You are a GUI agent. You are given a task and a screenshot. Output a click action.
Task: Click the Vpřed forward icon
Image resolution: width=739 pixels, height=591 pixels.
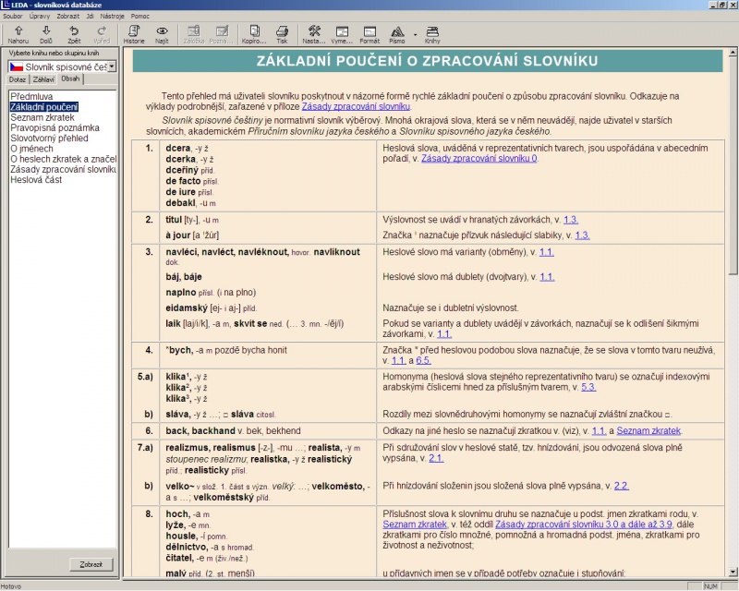coord(102,34)
